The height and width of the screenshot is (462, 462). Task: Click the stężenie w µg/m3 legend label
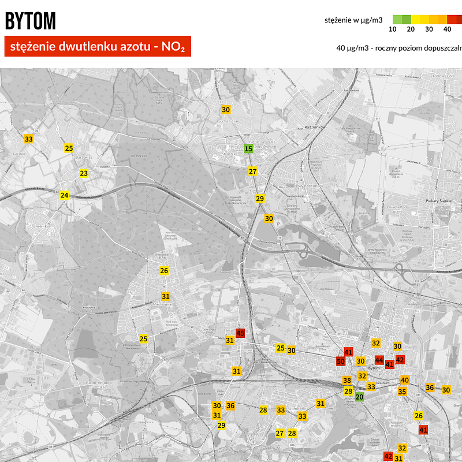pyautogui.click(x=353, y=19)
